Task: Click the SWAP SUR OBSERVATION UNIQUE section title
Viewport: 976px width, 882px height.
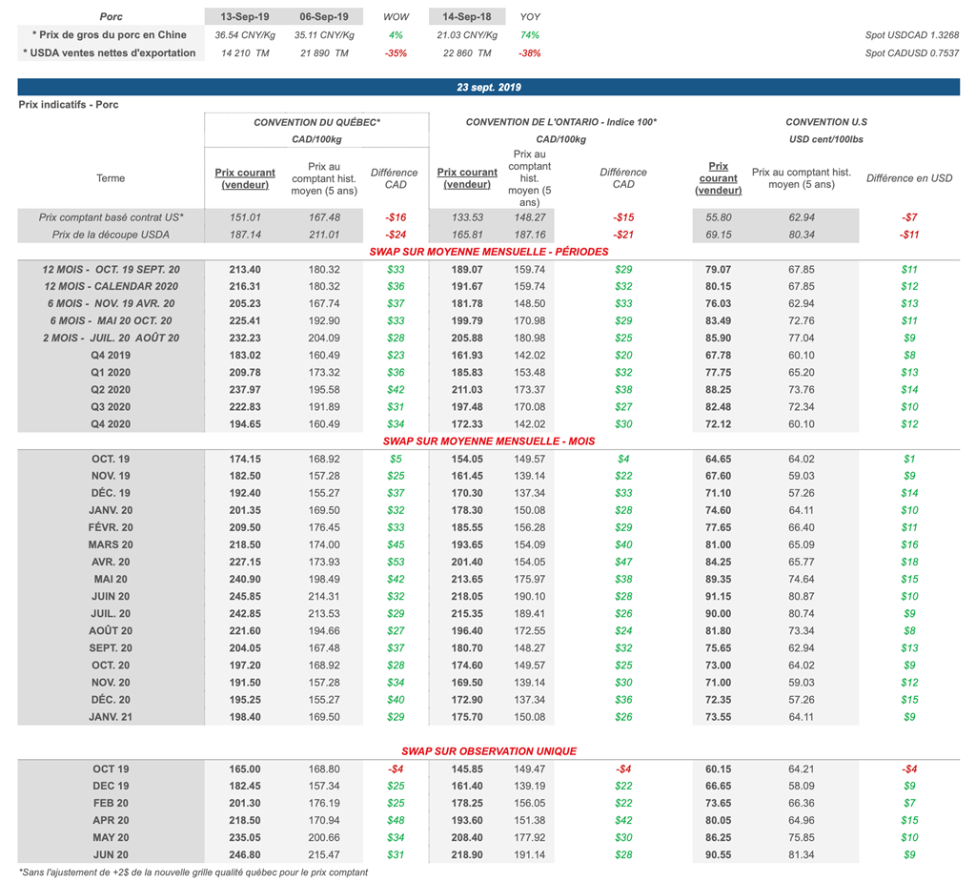Action: 488,751
